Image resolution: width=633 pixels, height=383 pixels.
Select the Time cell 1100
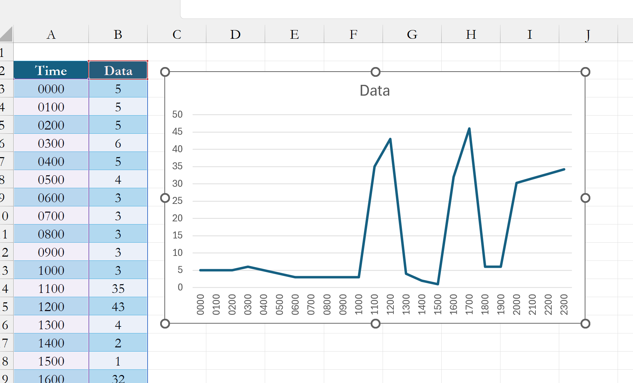[51, 288]
